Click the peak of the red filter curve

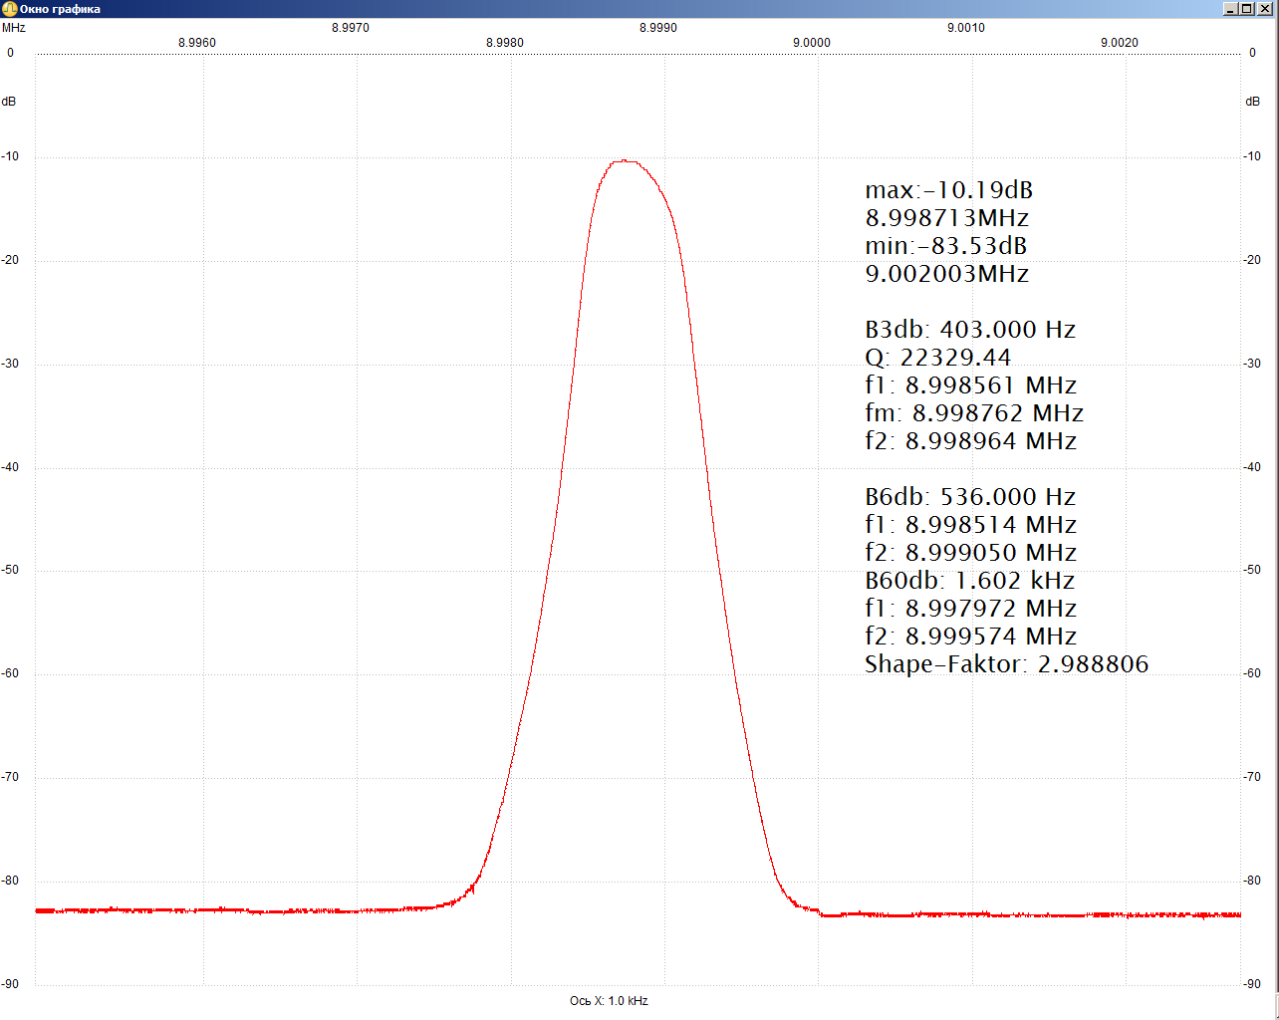tap(624, 160)
